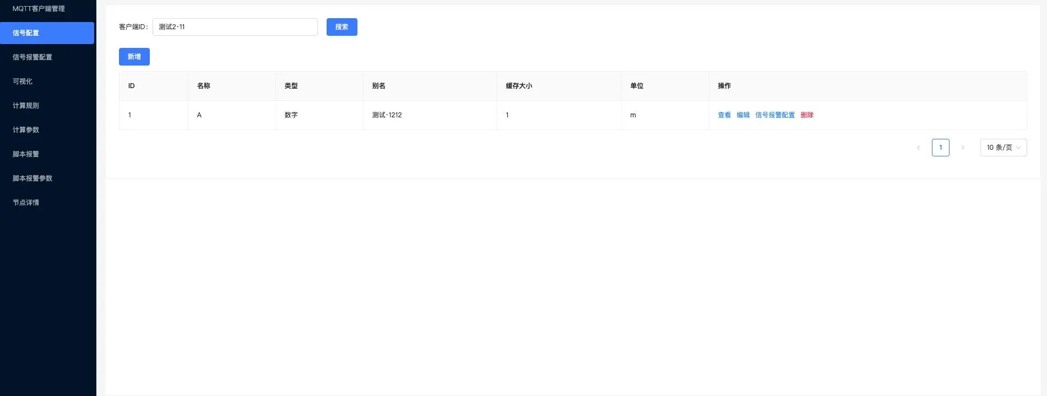Open 脚本报警参数 sidebar entry
The image size is (1047, 396).
pyautogui.click(x=32, y=178)
